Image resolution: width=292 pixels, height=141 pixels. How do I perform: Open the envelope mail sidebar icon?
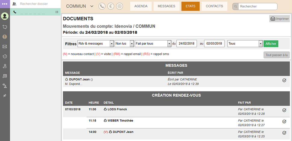(x=5, y=47)
